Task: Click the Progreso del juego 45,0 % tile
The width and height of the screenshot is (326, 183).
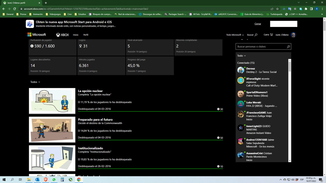Action: pos(150,66)
